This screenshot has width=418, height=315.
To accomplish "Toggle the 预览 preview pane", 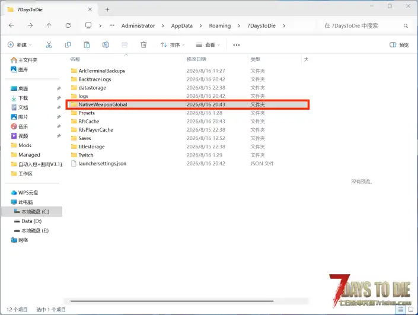I will tap(399, 45).
